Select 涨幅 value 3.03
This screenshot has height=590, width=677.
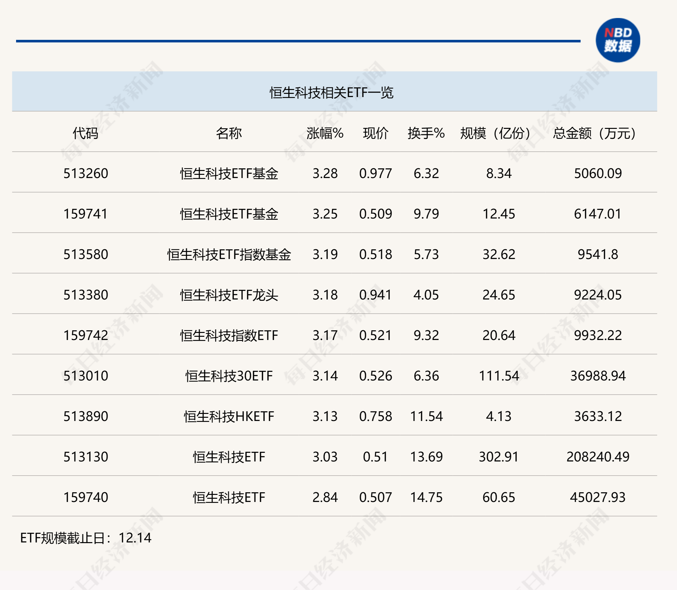325,457
